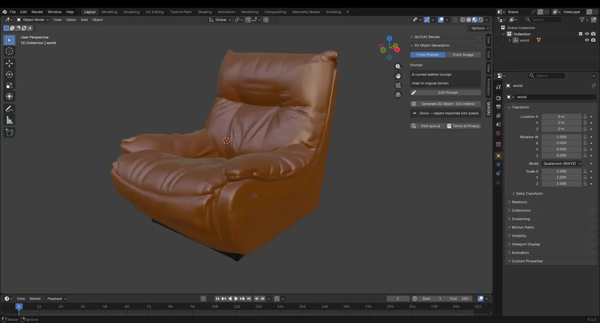Screen dimensions: 600x323
Task: Open the Quaternion rotation mode dropdown
Action: click(x=562, y=164)
